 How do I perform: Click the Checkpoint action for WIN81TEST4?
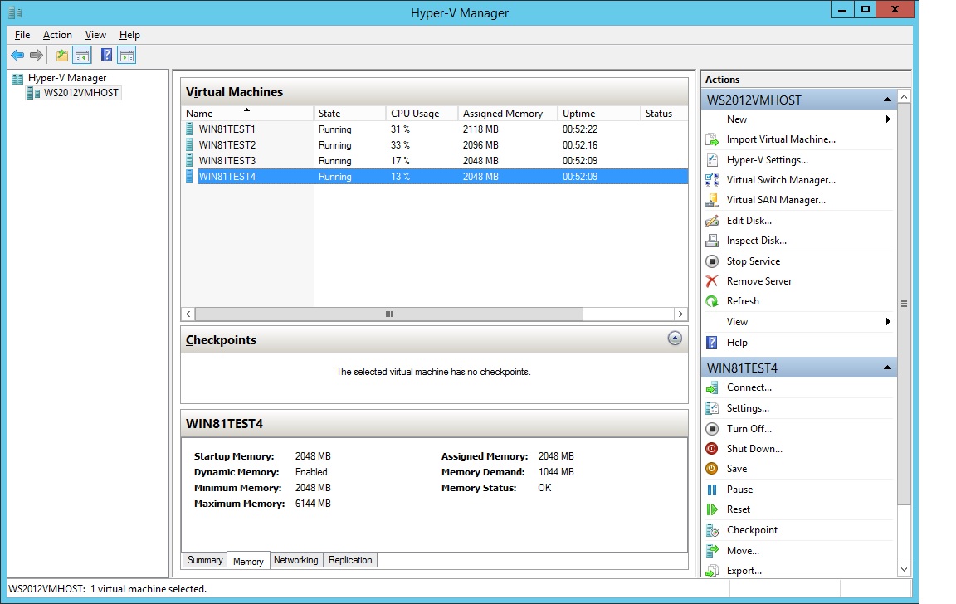pyautogui.click(x=753, y=529)
